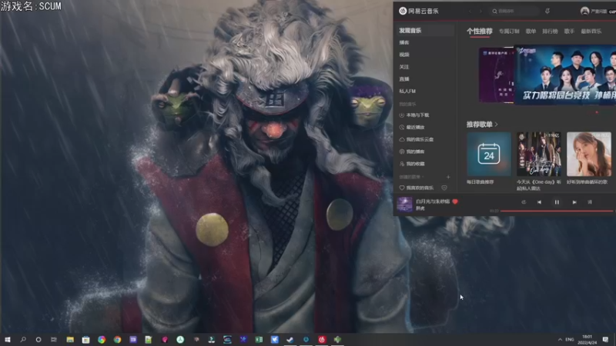Open 最近播放 sidebar entry

pos(412,127)
